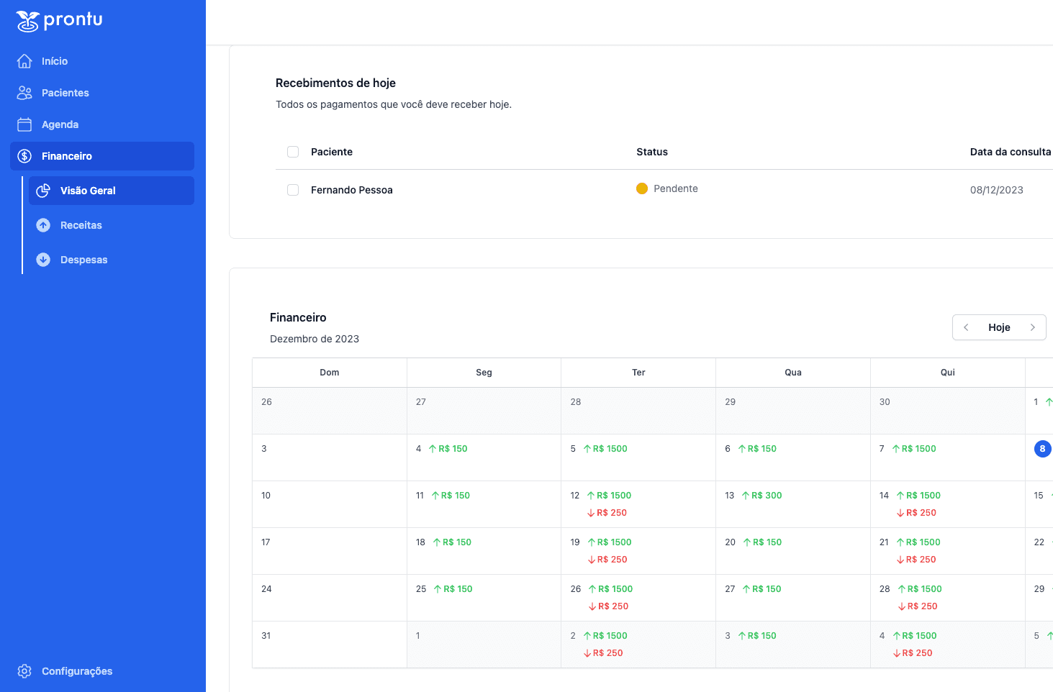
Task: Click the date 08/12/2023
Action: coord(997,190)
